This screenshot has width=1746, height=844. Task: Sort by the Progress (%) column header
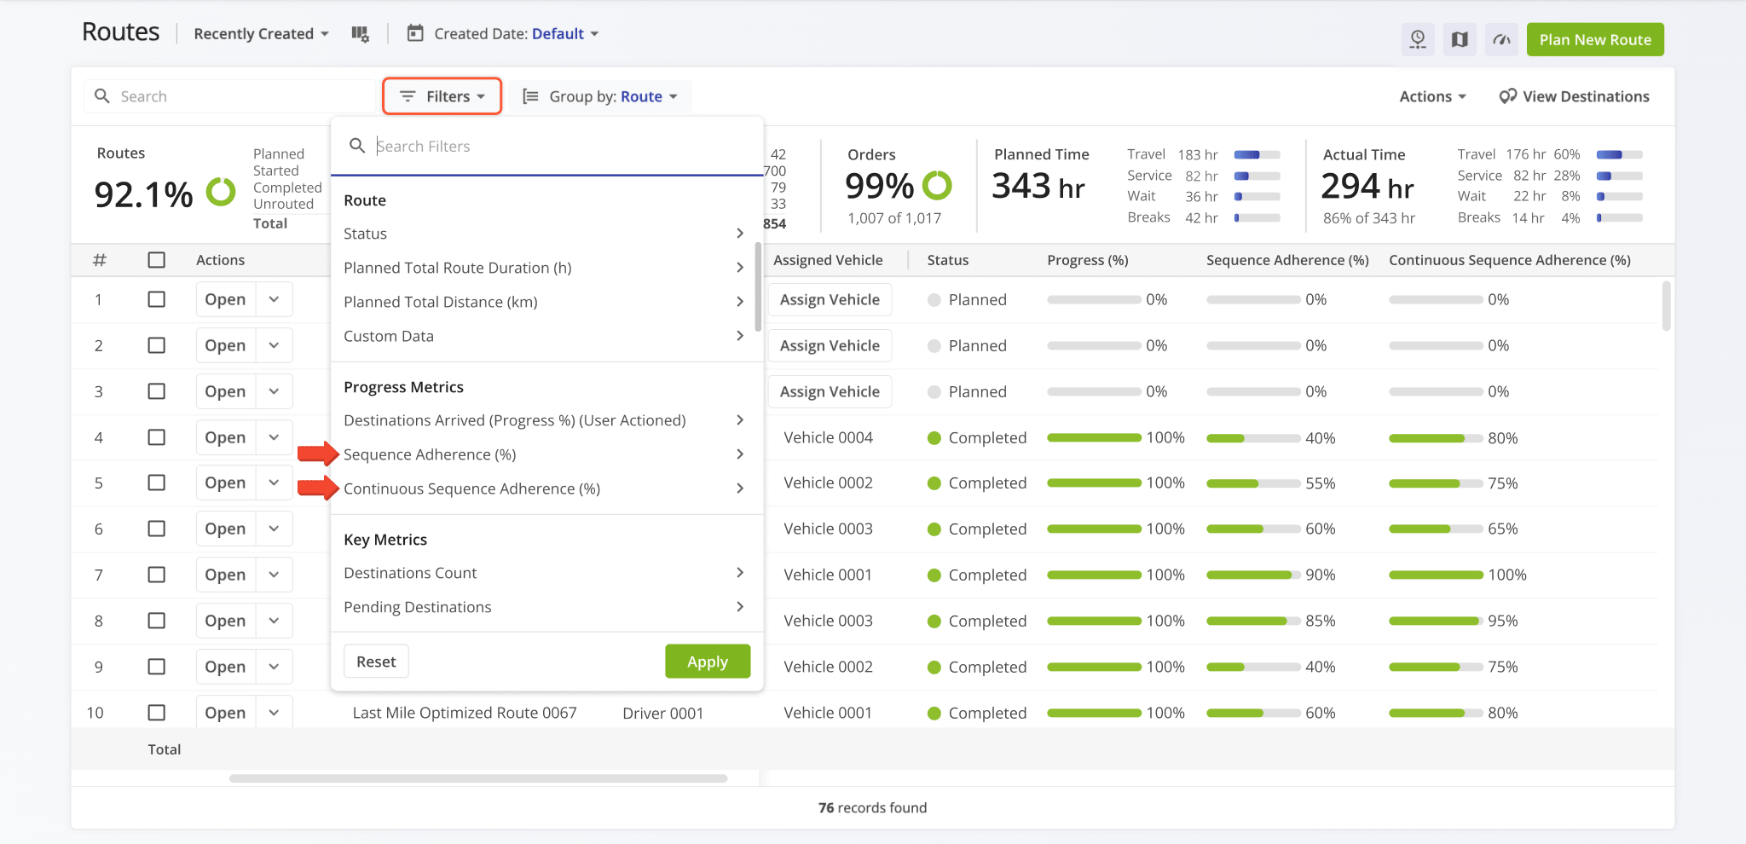coord(1087,260)
